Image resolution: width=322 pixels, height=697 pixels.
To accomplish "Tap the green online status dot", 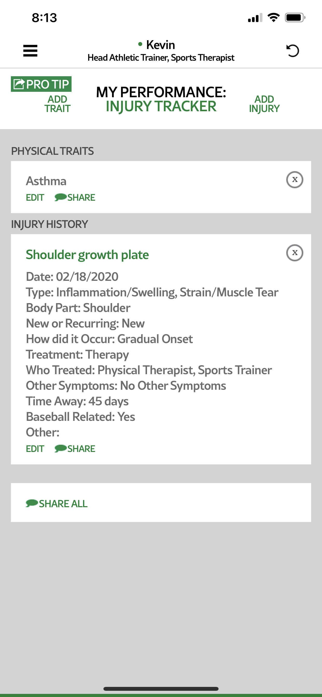I will [140, 44].
